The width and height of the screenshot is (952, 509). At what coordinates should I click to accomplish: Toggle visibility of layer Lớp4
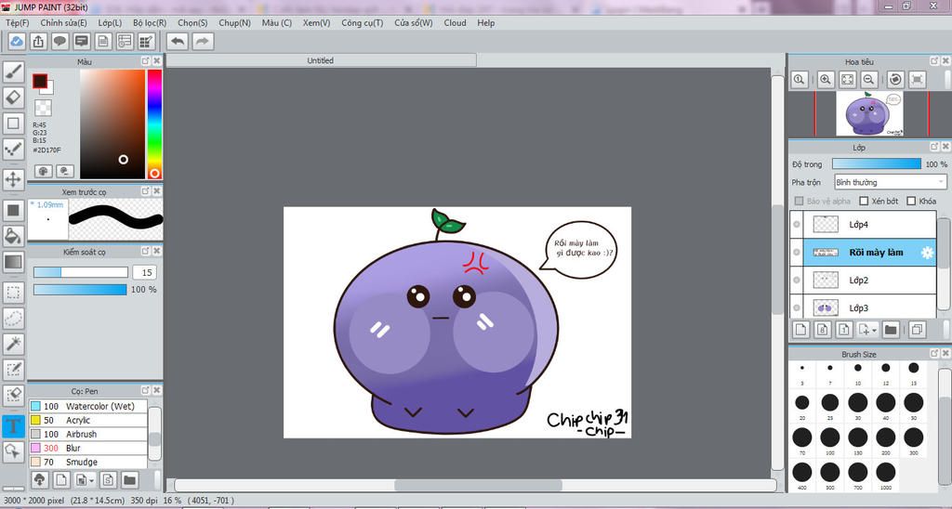[797, 225]
